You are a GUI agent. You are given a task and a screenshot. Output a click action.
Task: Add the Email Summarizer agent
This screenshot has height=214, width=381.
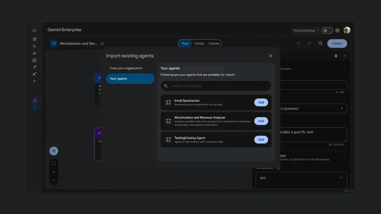261,102
